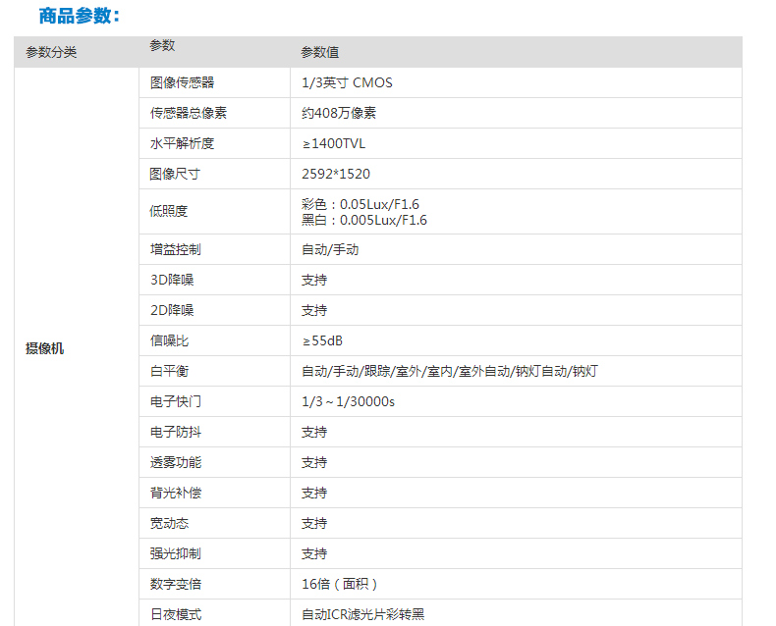Select the 参数分类 column header
The height and width of the screenshot is (626, 776).
pyautogui.click(x=51, y=52)
